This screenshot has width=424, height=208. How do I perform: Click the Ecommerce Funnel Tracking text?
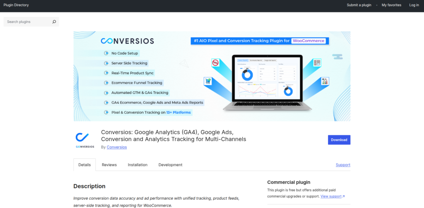(137, 83)
